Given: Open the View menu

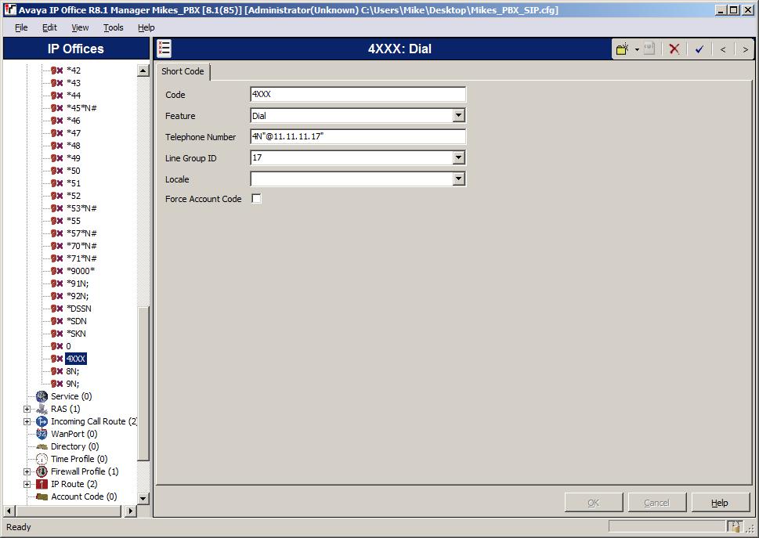Looking at the screenshot, I should (80, 27).
